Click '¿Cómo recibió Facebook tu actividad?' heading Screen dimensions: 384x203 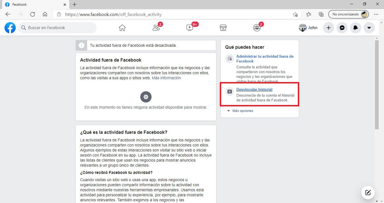click(116, 172)
